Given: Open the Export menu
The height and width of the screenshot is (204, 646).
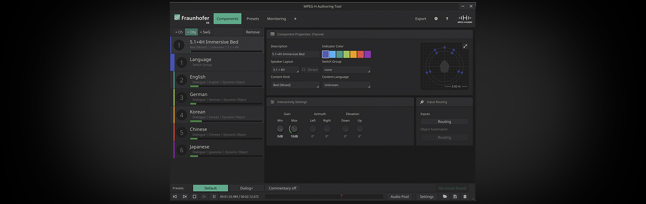Looking at the screenshot, I should (420, 19).
